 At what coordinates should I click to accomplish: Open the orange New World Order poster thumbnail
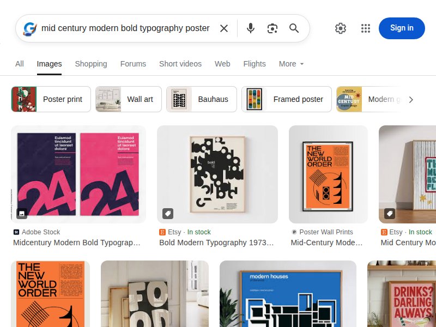click(328, 173)
